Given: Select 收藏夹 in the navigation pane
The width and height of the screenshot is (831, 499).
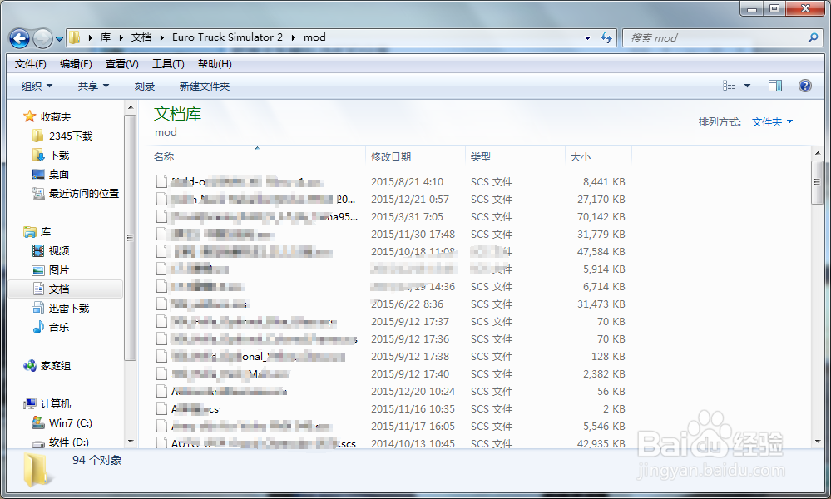Looking at the screenshot, I should pos(55,116).
